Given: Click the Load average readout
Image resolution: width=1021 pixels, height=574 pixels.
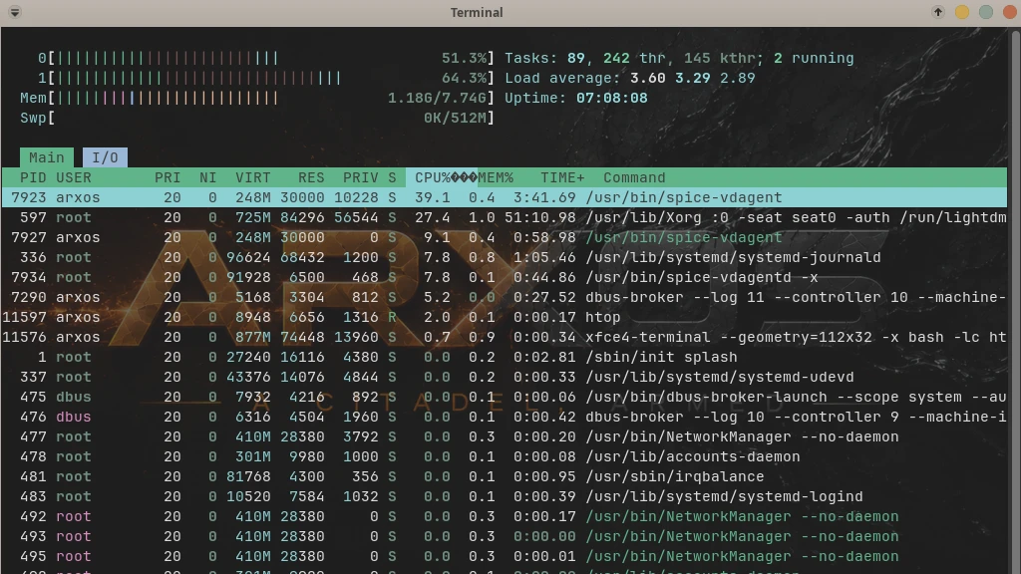Looking at the screenshot, I should (630, 78).
